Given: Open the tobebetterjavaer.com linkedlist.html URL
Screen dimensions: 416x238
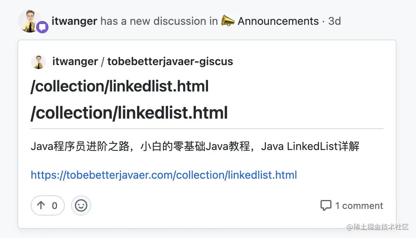Looking at the screenshot, I should (x=164, y=175).
